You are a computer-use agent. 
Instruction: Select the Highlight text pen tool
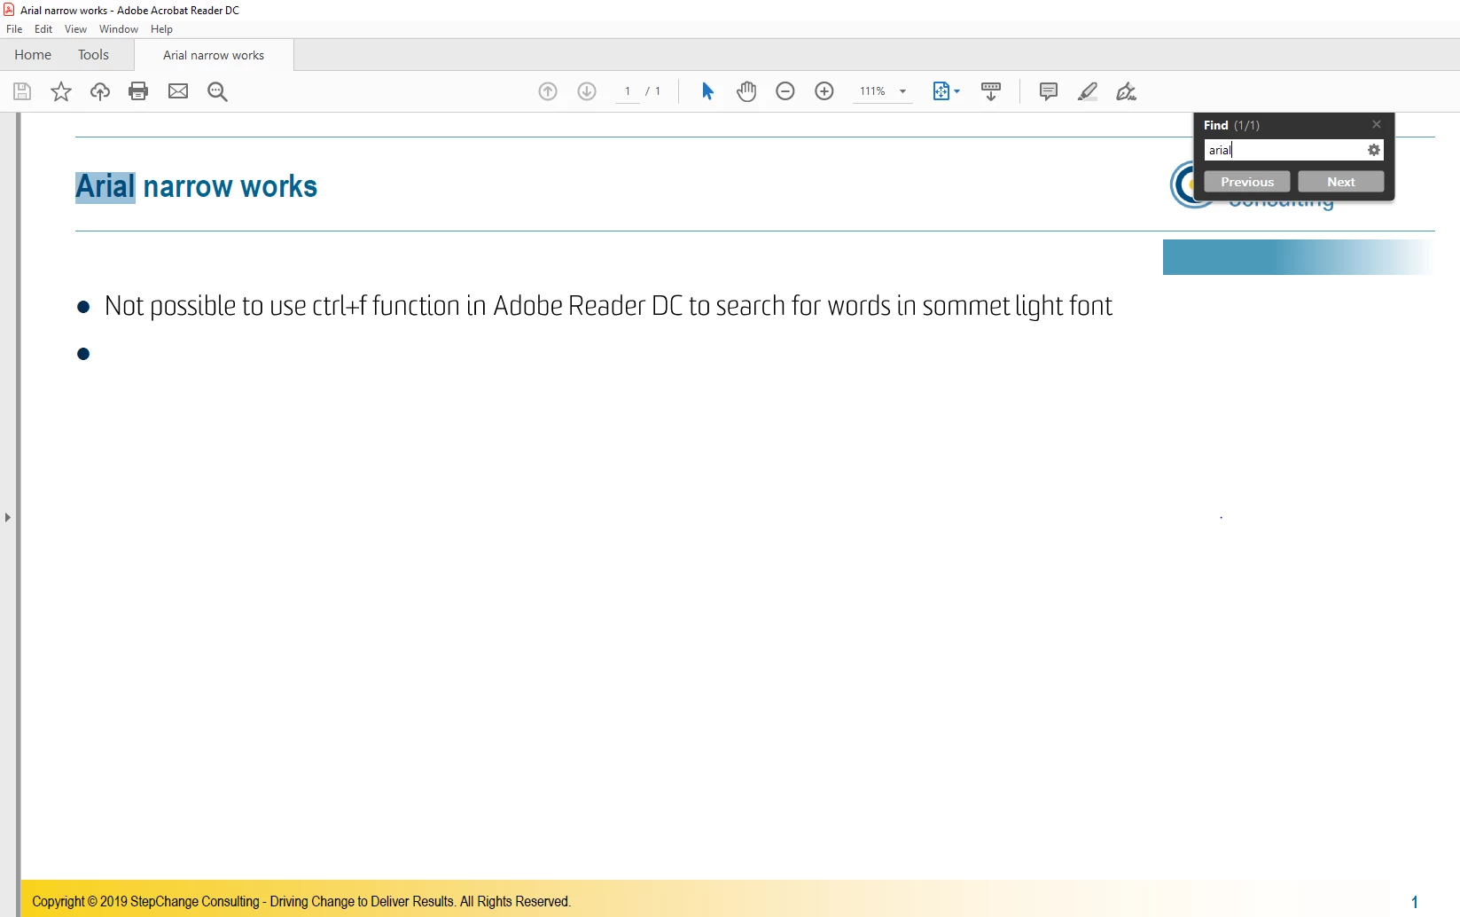(1088, 91)
